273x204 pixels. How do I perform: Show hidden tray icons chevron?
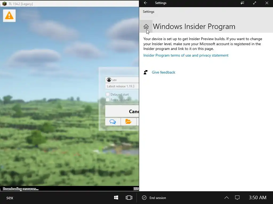coord(227,198)
